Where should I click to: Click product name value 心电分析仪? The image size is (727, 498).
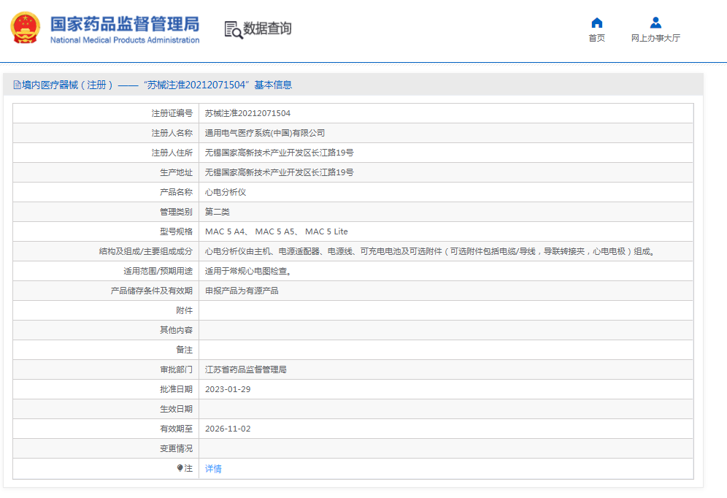pos(226,192)
